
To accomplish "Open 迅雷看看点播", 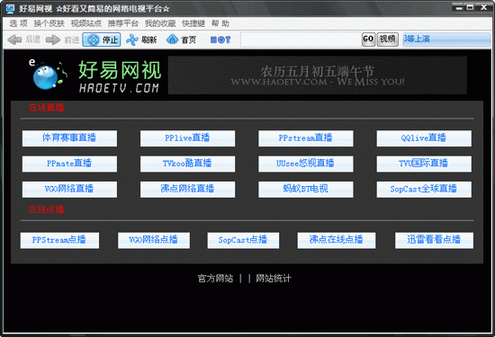I will pyautogui.click(x=434, y=240).
